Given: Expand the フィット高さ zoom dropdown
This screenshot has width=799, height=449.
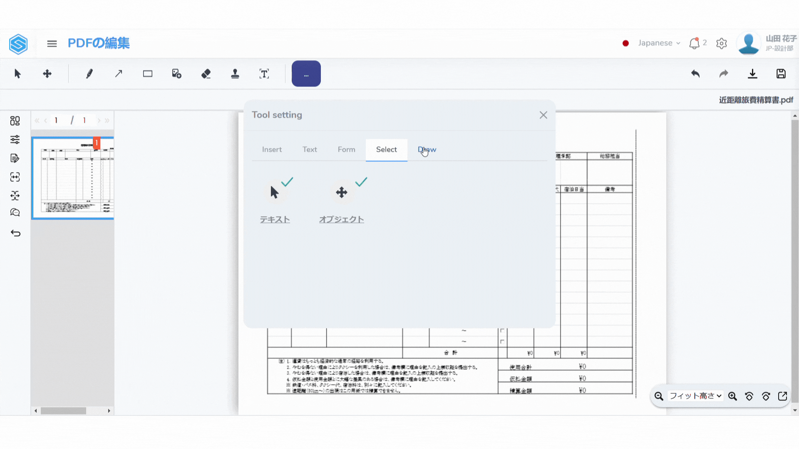Looking at the screenshot, I should (x=695, y=396).
